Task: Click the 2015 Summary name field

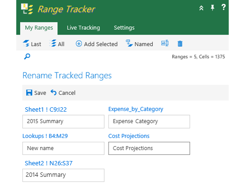Action: tap(63, 122)
